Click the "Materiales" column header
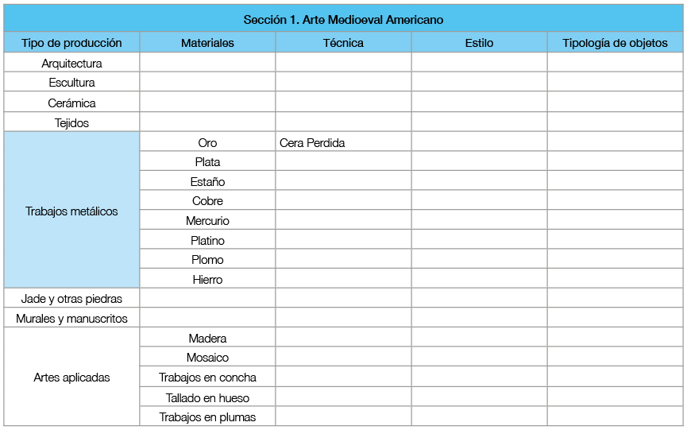Screen dimensions: 687x430 pyautogui.click(x=207, y=43)
